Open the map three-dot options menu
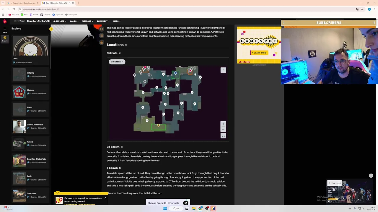The image size is (378, 212). tap(223, 70)
